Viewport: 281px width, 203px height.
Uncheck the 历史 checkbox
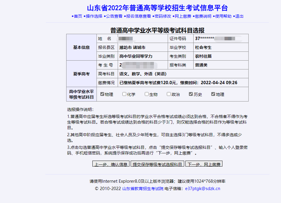pyautogui.click(x=191, y=94)
